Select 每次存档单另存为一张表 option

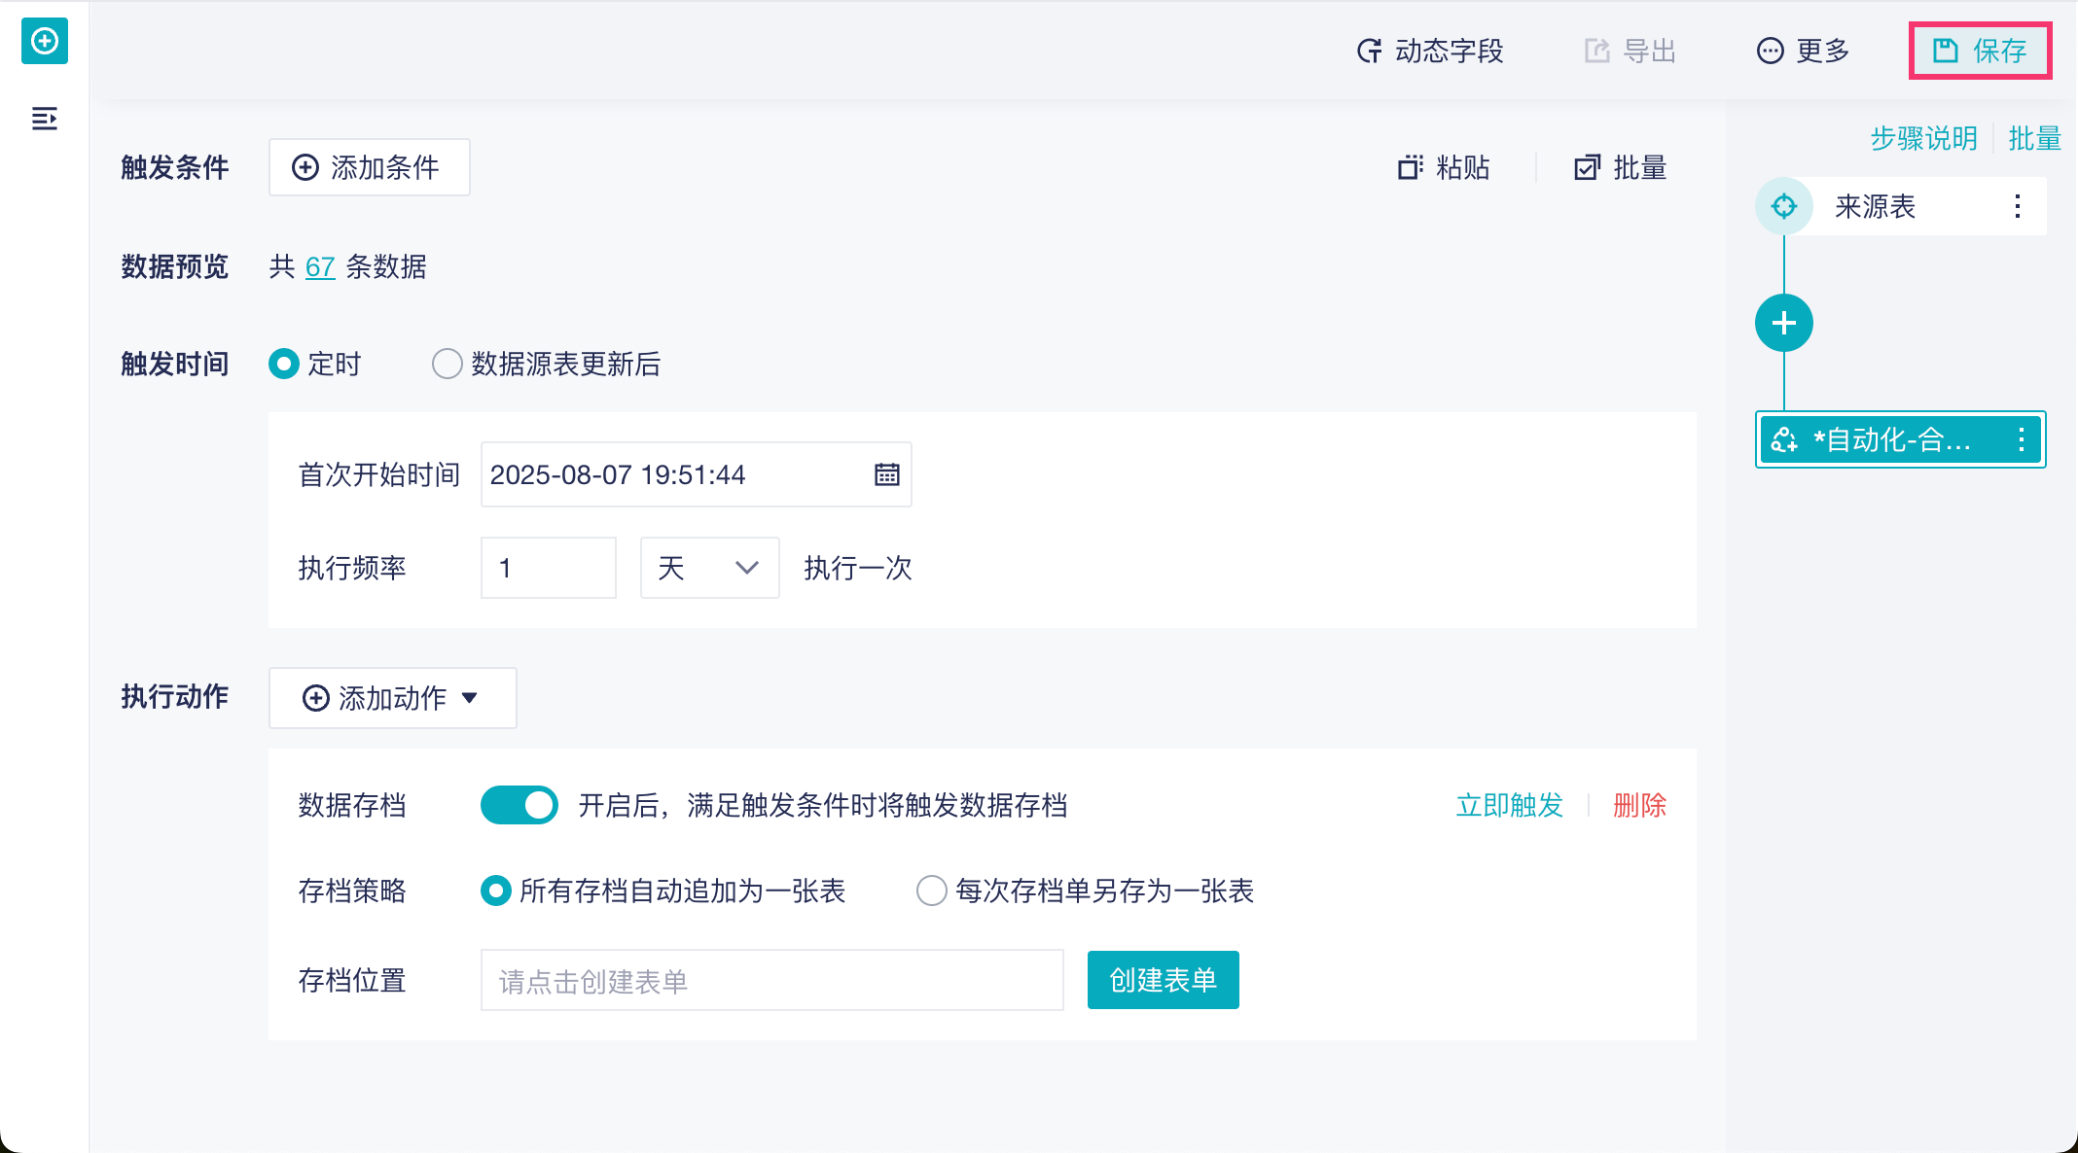(932, 891)
